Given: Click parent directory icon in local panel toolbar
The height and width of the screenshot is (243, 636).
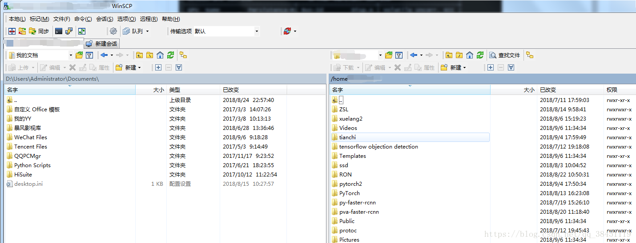Looking at the screenshot, I should point(139,55).
